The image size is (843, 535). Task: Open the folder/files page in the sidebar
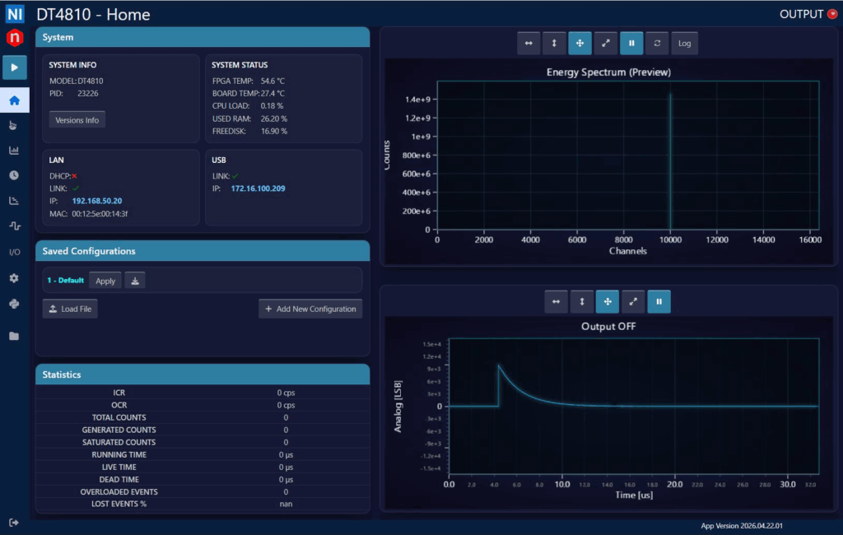point(14,336)
